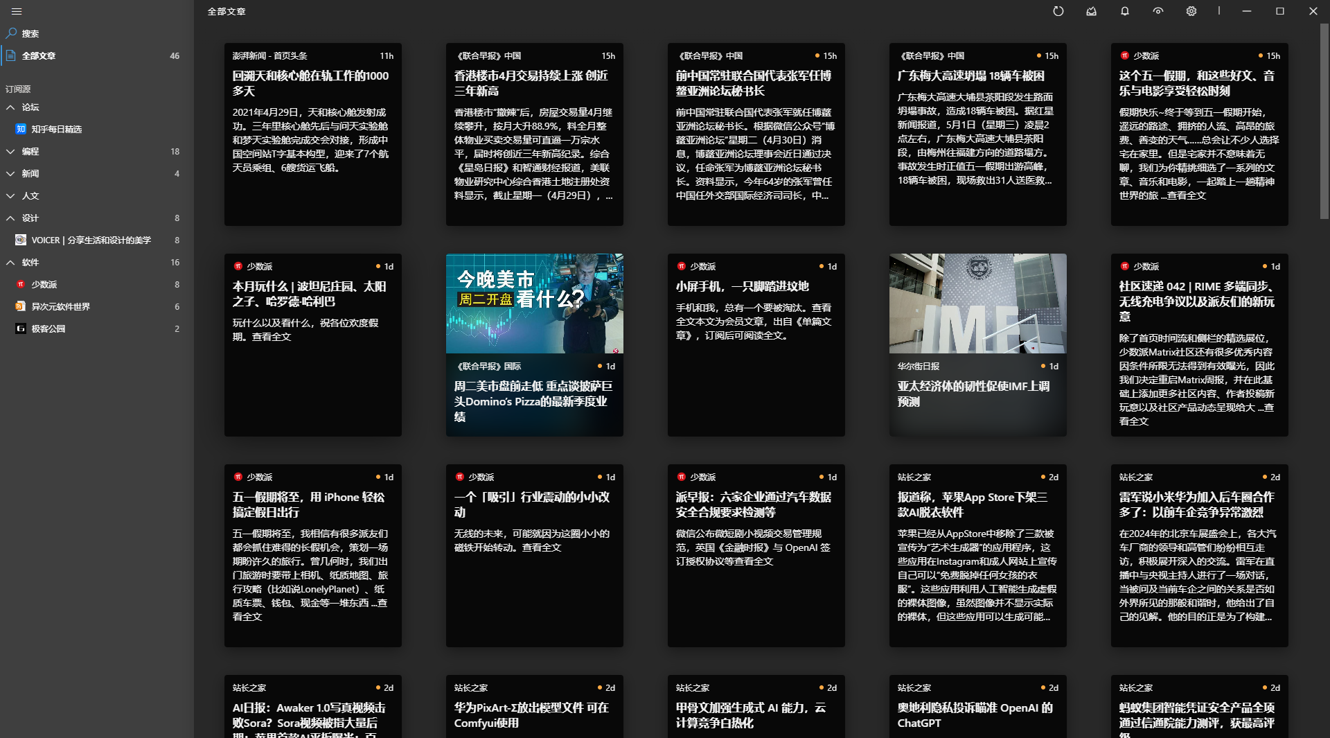Viewport: 1330px width, 738px height.
Task: Expand the 编程 group
Action: 10,151
